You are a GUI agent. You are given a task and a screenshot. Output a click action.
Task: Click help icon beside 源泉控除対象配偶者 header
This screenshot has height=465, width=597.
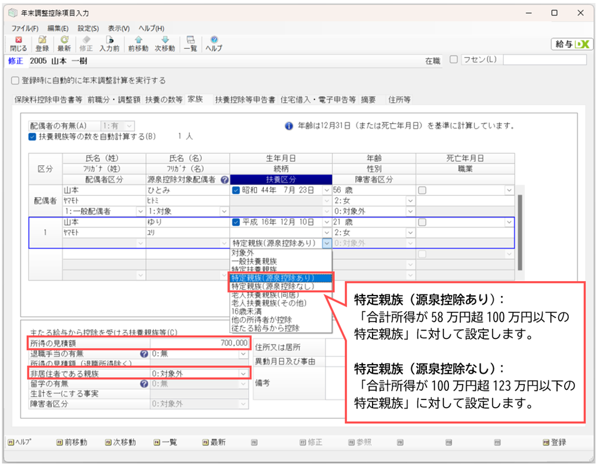224,179
